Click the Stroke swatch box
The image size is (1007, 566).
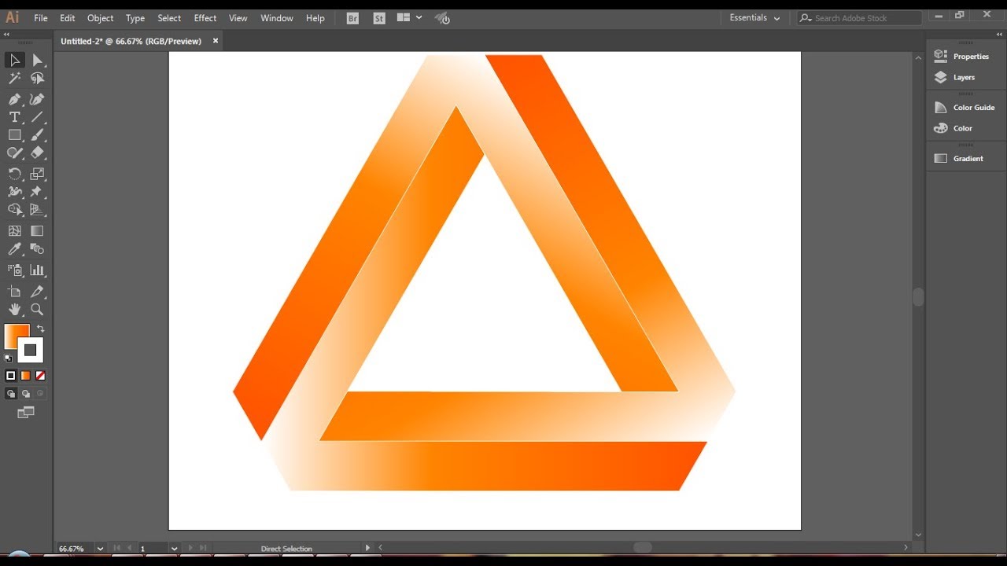point(31,351)
